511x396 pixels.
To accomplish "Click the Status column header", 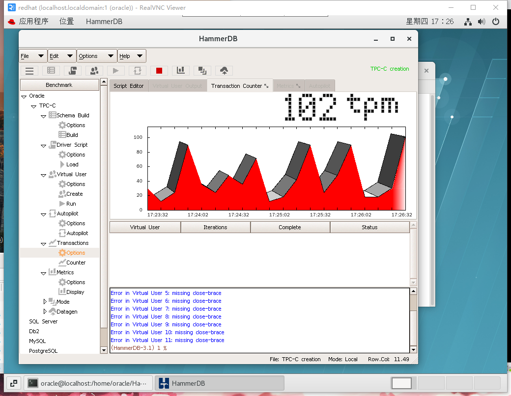I will pyautogui.click(x=369, y=227).
